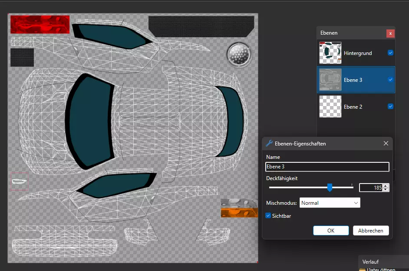This screenshot has height=271, width=409.
Task: Click the round speaker grille texture on canvas
Action: tap(239, 55)
